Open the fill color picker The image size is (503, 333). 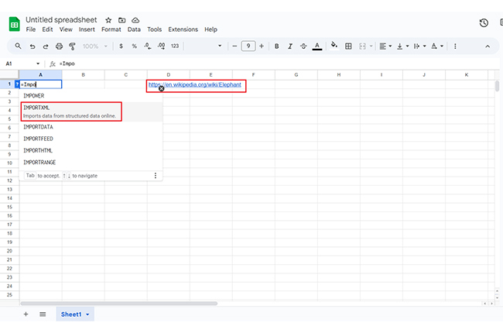pyautogui.click(x=334, y=46)
